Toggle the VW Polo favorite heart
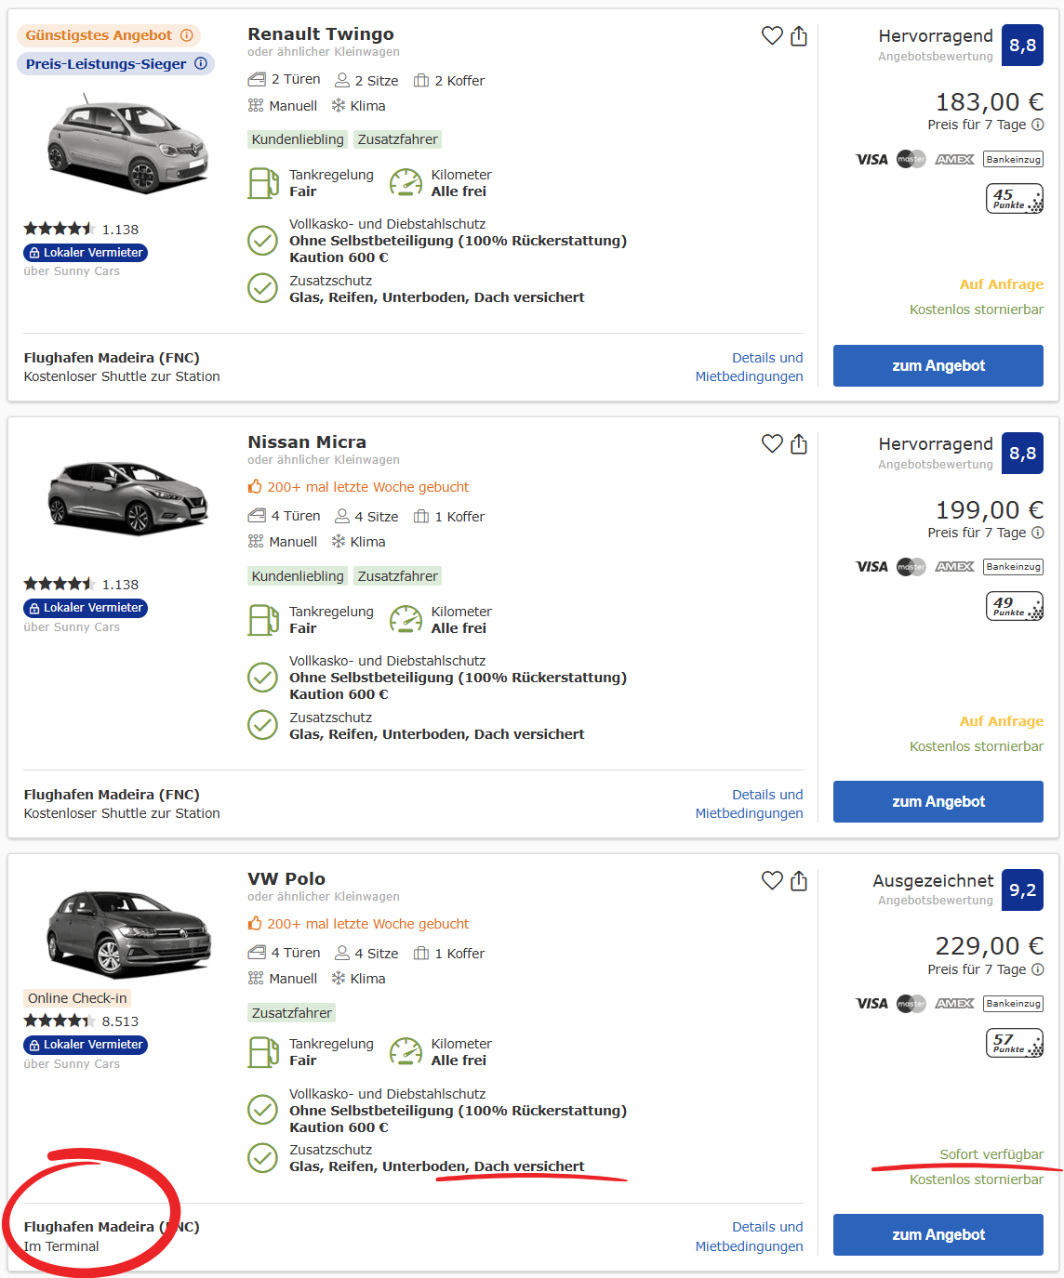The height and width of the screenshot is (1278, 1064). [772, 879]
